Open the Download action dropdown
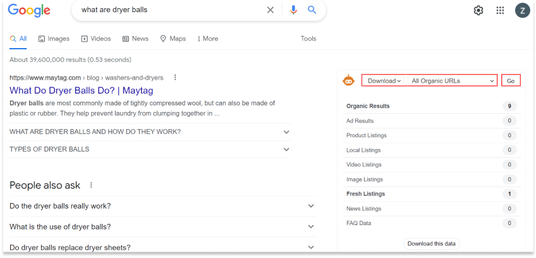This screenshot has height=258, width=536. tap(384, 81)
